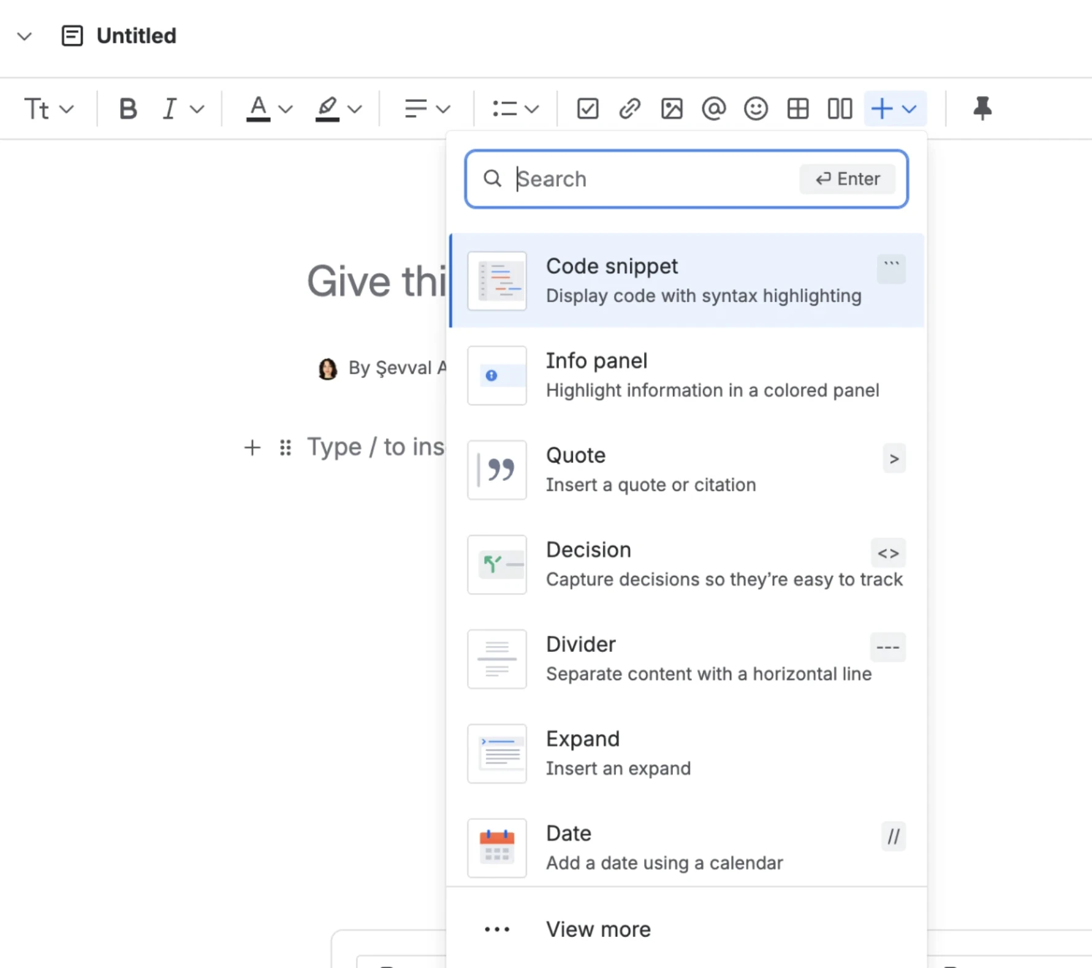The image size is (1092, 968).
Task: Apply highlight color with the marker icon
Action: click(x=327, y=109)
